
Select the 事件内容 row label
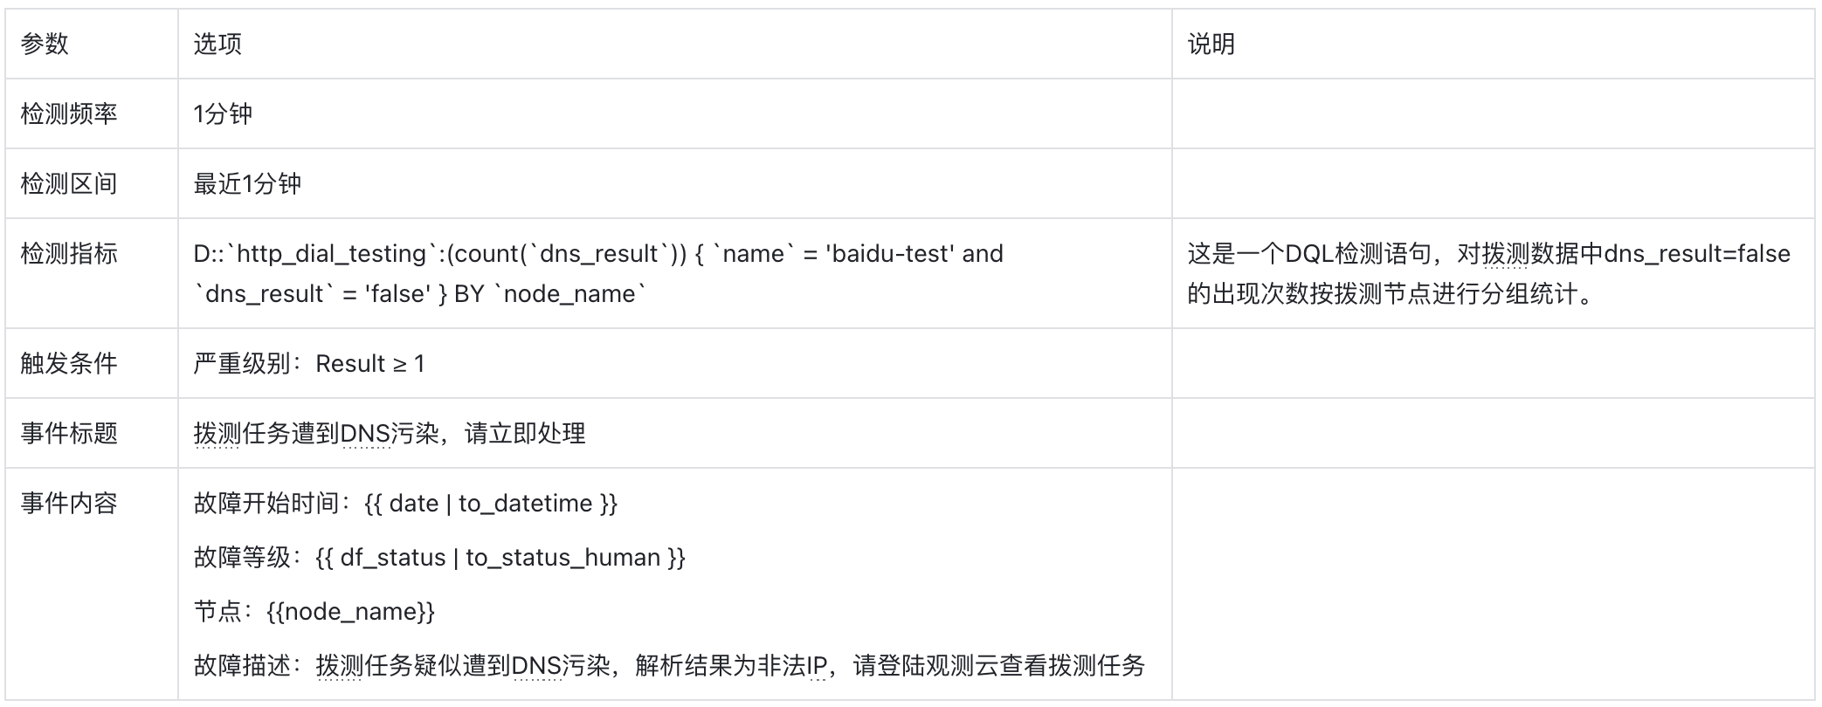coord(69,503)
